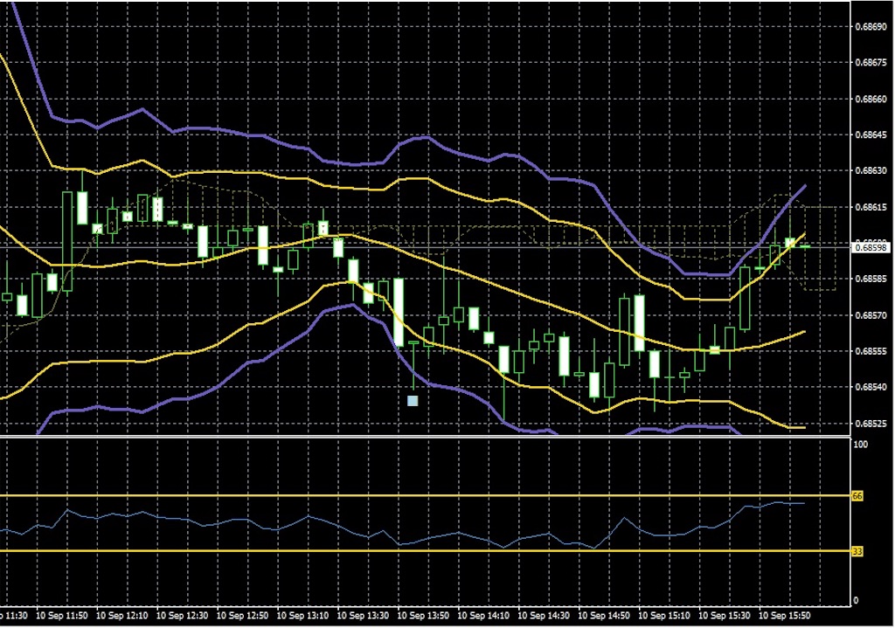Viewport: 895px width, 628px height.
Task: Click the 10 Sep 12:30 time label
Action: click(182, 616)
